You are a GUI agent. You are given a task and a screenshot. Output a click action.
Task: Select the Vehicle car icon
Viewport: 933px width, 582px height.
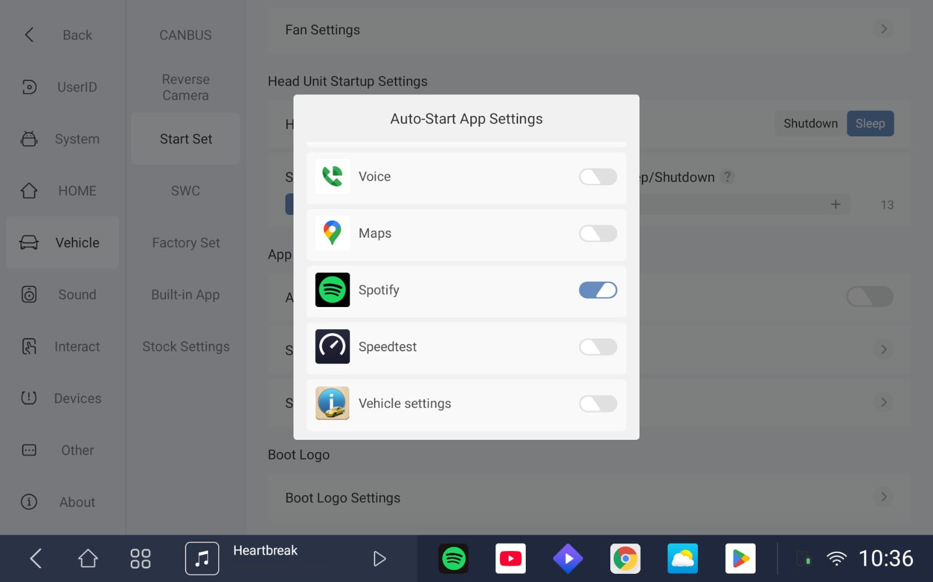click(29, 242)
